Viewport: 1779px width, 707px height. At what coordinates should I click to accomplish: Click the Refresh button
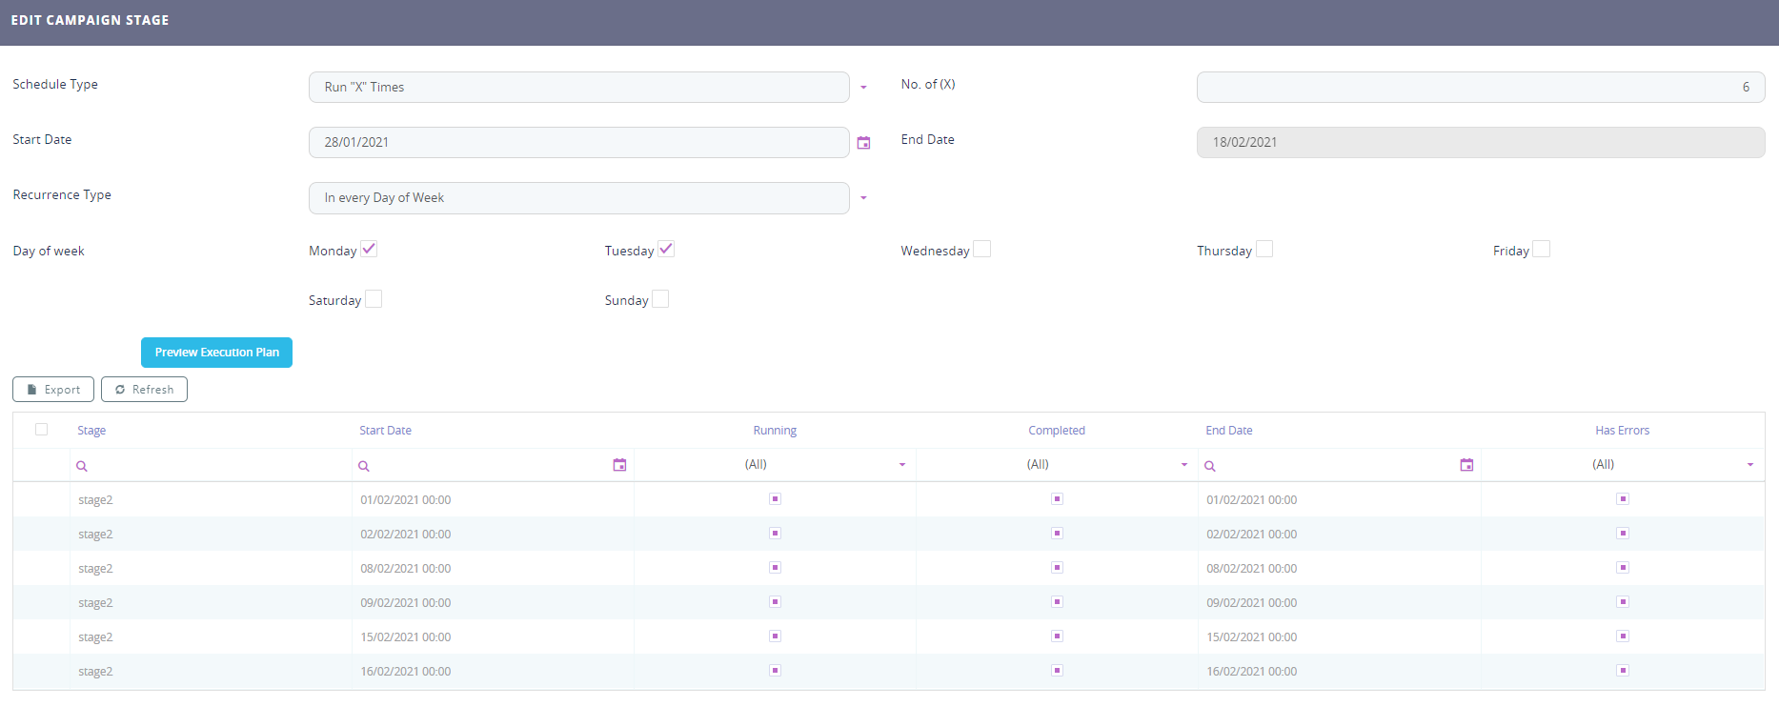[x=144, y=390]
